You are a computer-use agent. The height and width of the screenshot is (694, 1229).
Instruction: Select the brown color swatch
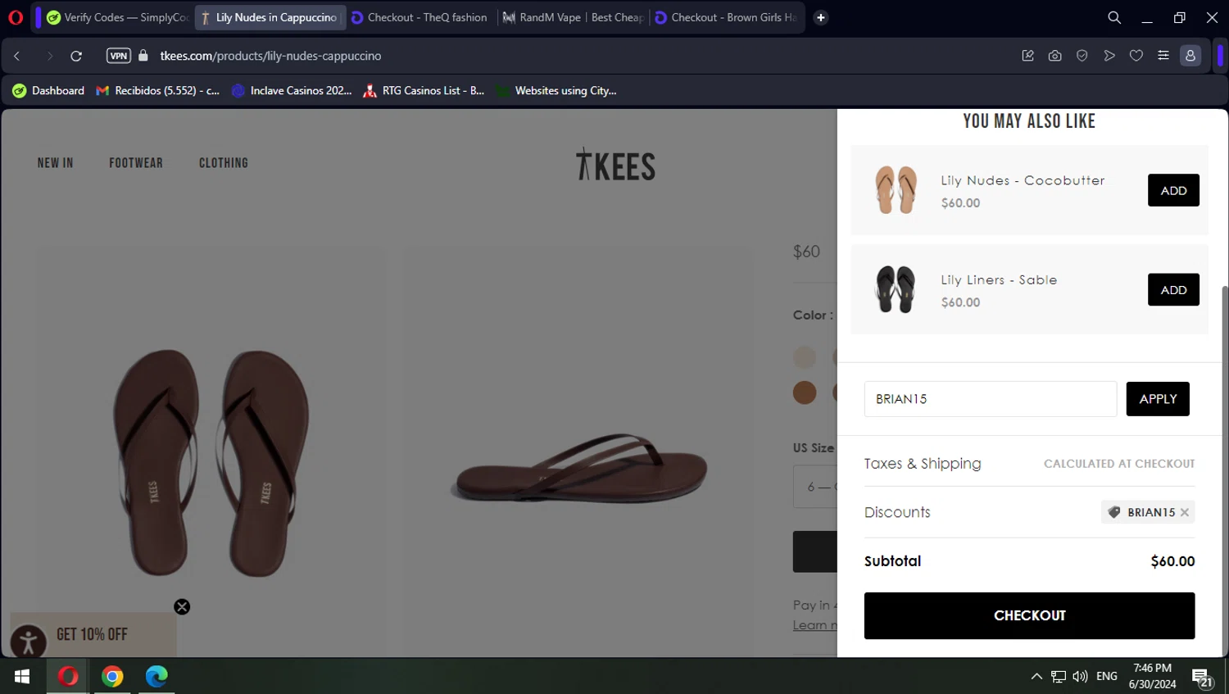[x=805, y=392]
